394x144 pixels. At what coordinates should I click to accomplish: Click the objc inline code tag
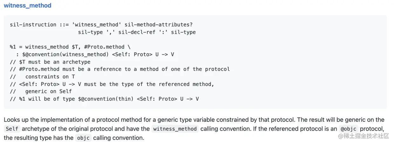click(x=84, y=138)
